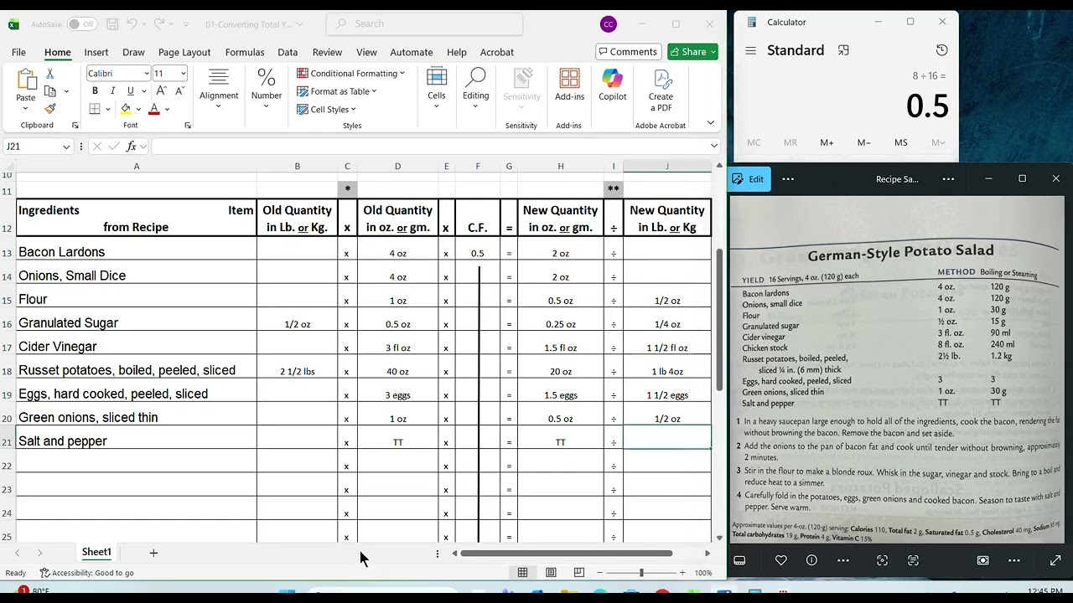Click the fullscreen arrows icon in Photos
The width and height of the screenshot is (1073, 603).
point(1055,560)
